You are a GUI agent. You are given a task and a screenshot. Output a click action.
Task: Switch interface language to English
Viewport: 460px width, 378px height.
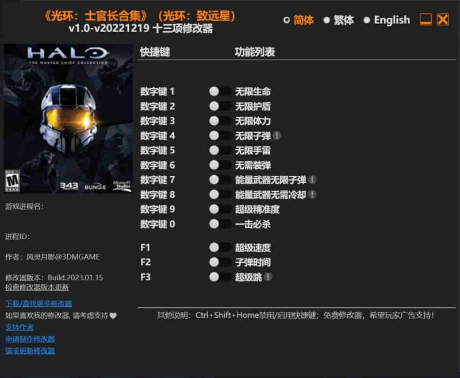click(389, 20)
